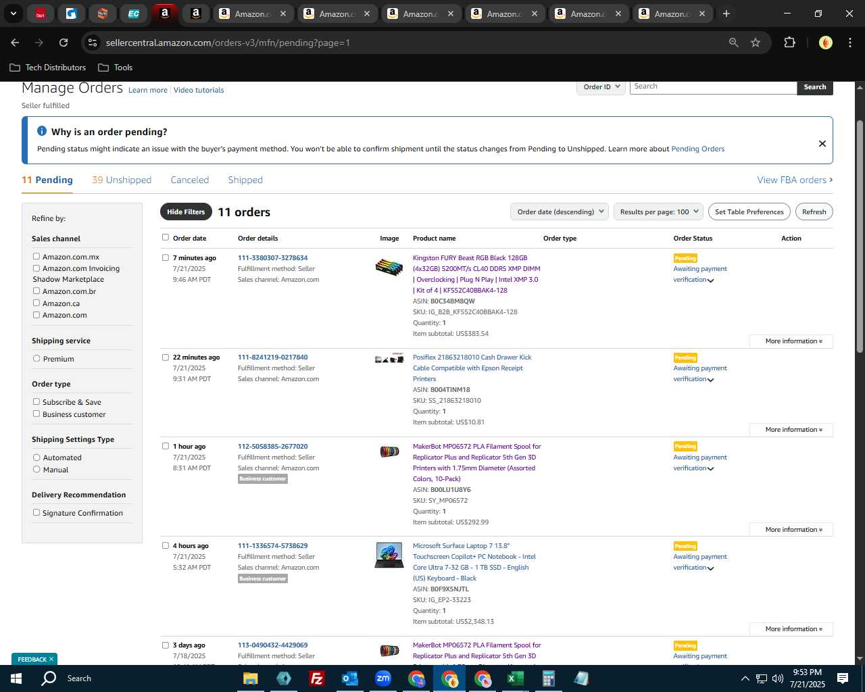Open the Chrome profile avatar

(x=825, y=43)
